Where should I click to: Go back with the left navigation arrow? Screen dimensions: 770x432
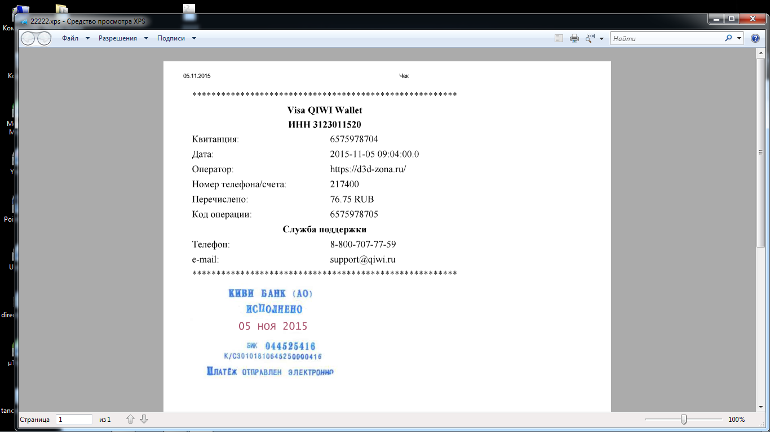click(x=29, y=38)
